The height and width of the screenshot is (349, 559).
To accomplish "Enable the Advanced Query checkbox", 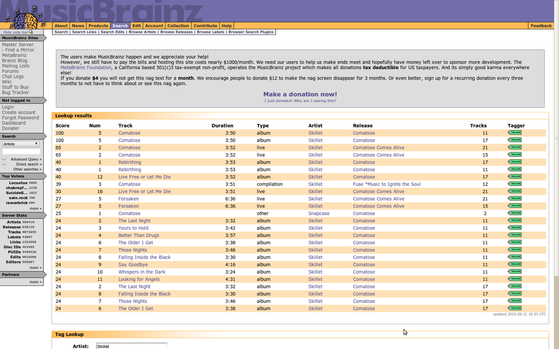I will (4, 158).
